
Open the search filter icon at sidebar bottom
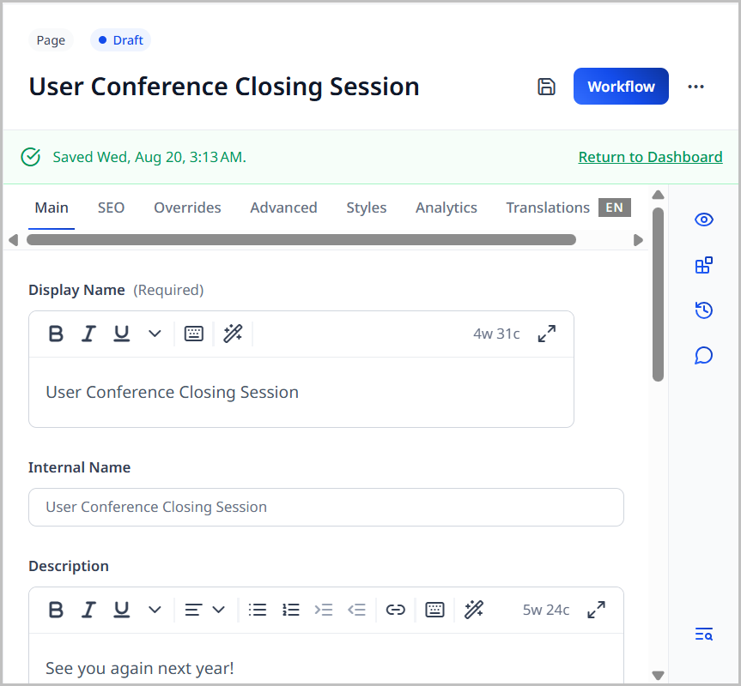click(x=703, y=634)
